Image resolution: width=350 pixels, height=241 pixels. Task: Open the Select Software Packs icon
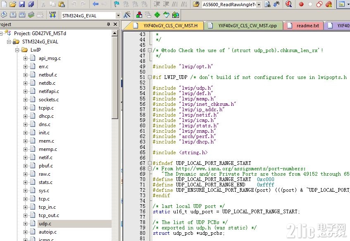click(x=166, y=15)
